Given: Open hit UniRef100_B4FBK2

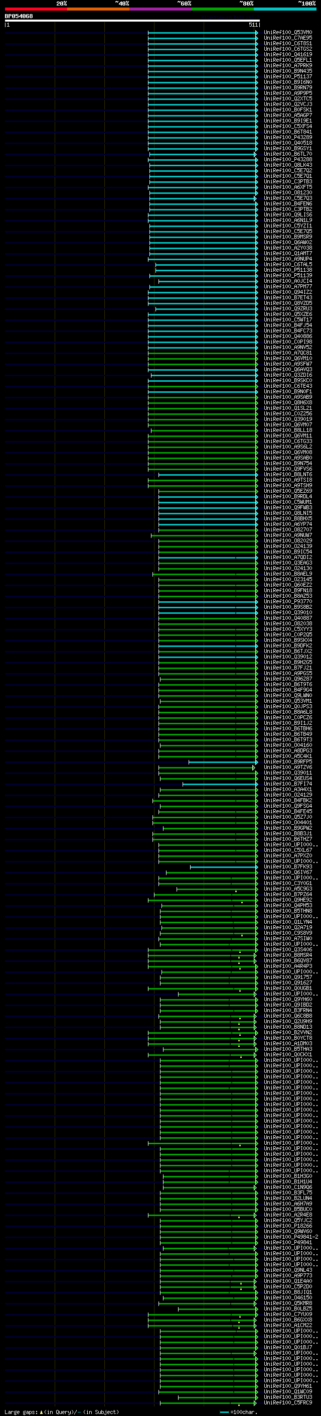Looking at the screenshot, I should [x=287, y=800].
